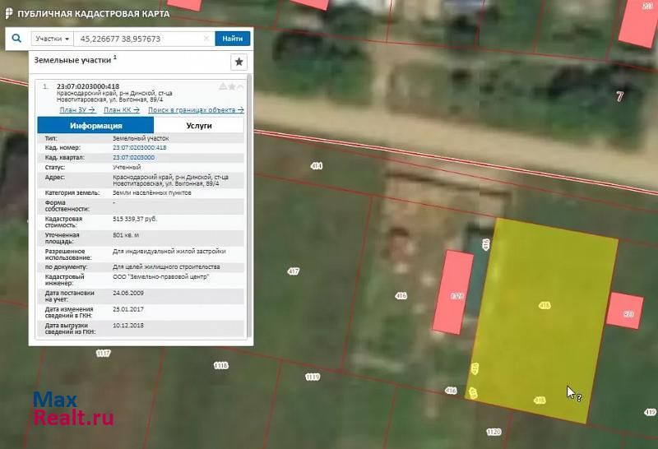Star the parcel 23:07:0203000:418 result
The height and width of the screenshot is (449, 658).
(232, 86)
